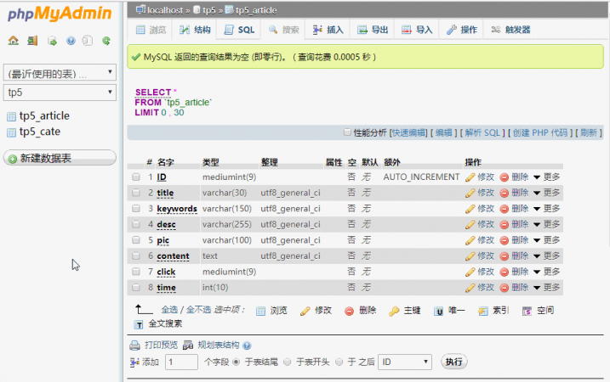This screenshot has width=610, height=382.
Task: Tick the checkbox for time column
Action: 136,287
